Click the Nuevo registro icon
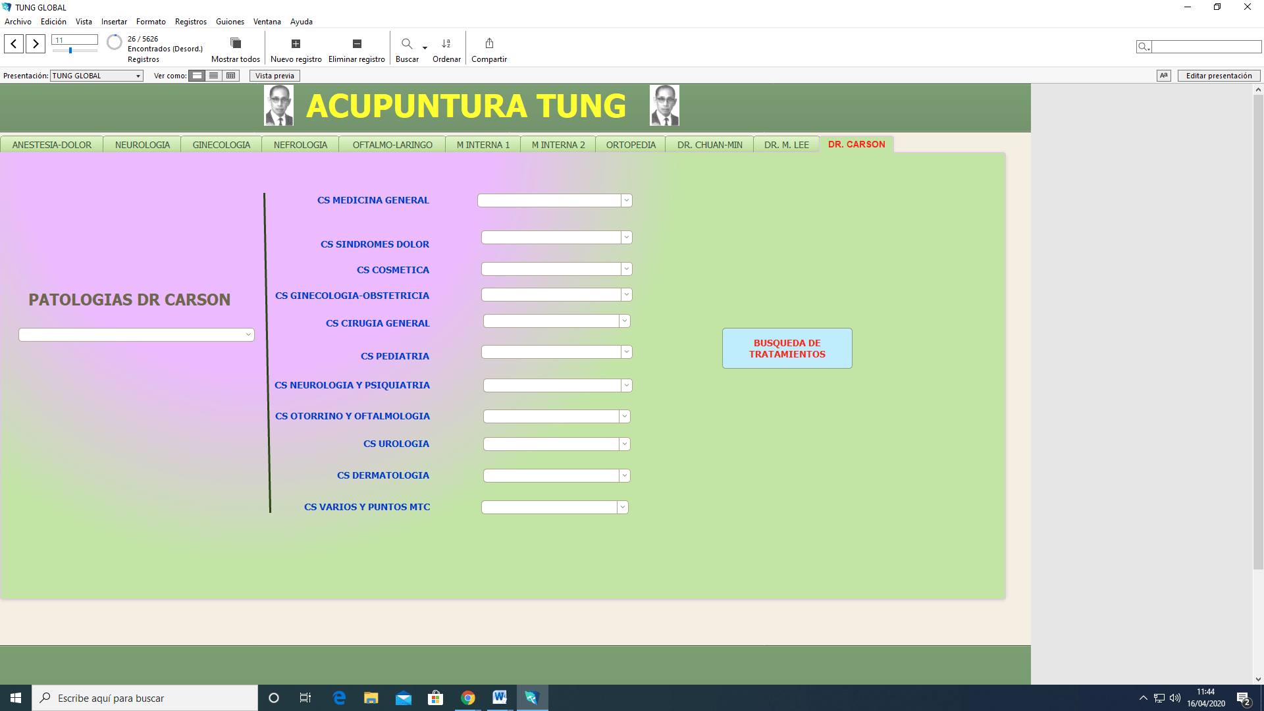Viewport: 1264px width, 711px height. coord(296,43)
